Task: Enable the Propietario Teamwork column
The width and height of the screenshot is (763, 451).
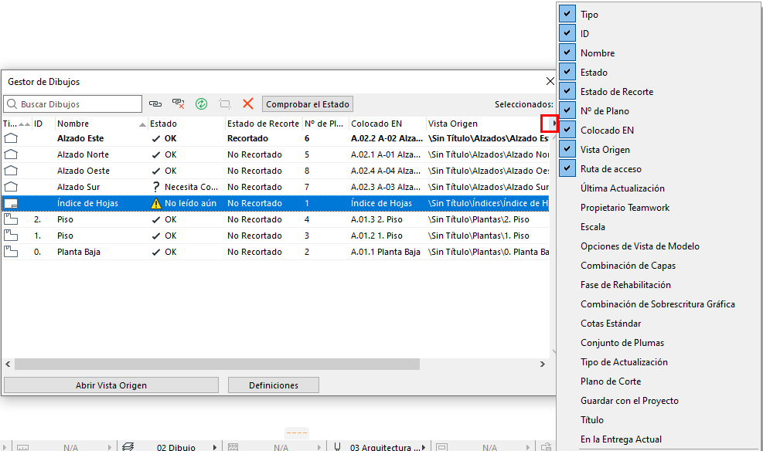Action: coord(625,208)
